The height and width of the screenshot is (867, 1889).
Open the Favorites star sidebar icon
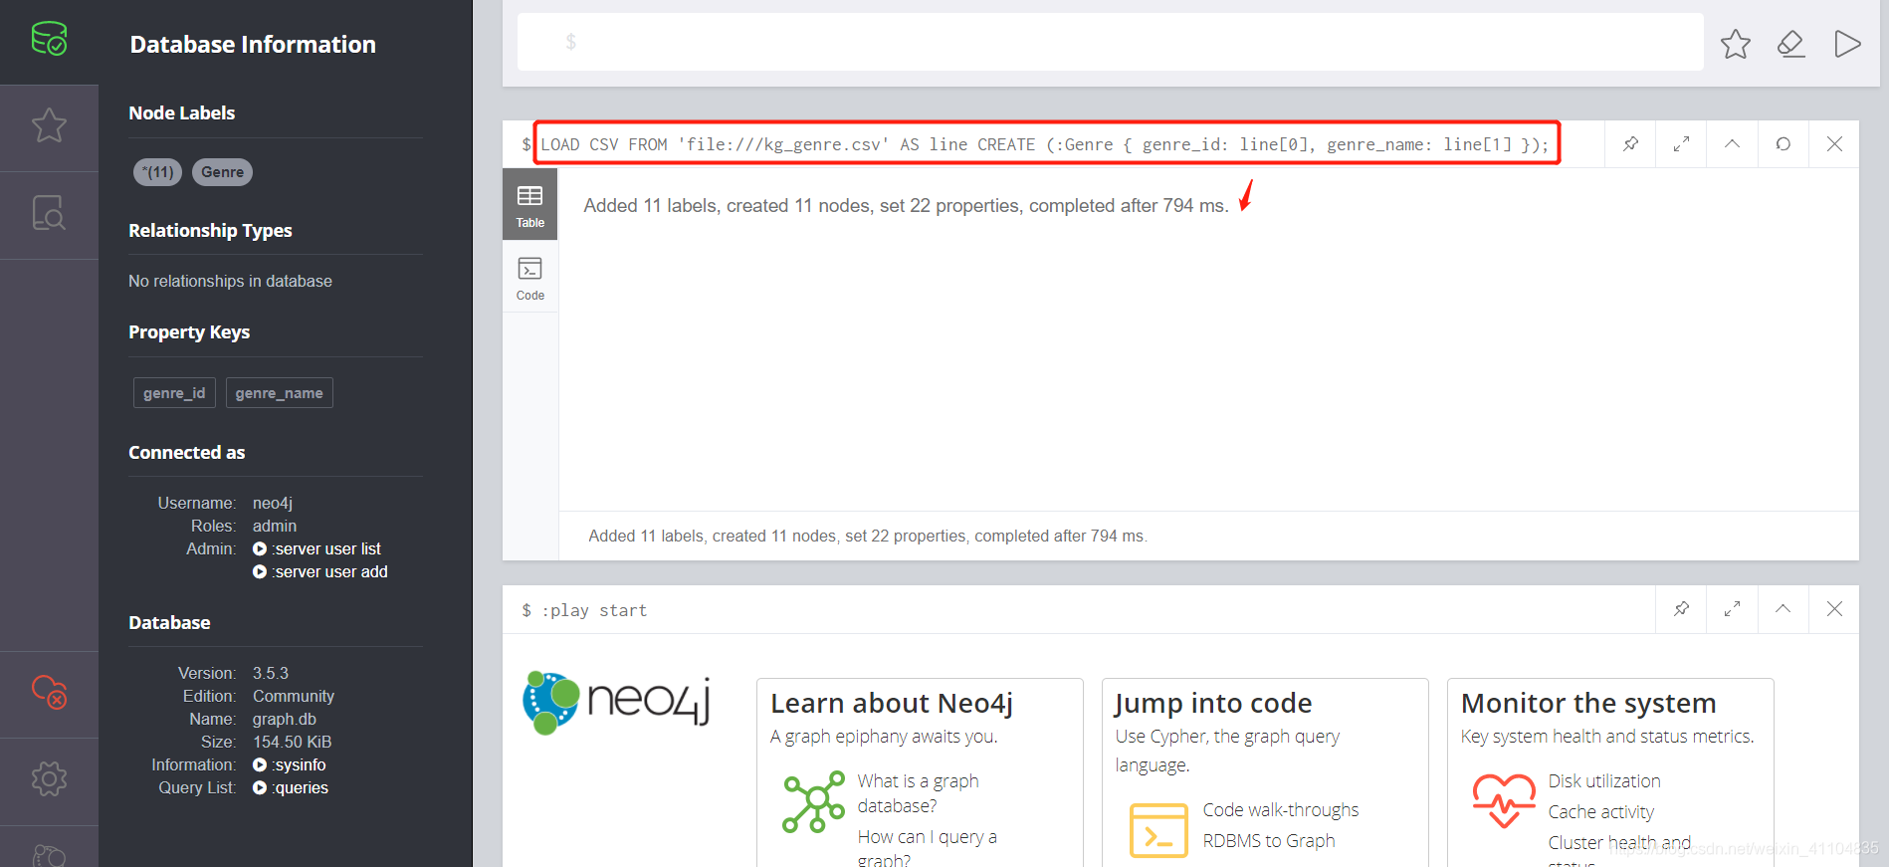pos(49,126)
